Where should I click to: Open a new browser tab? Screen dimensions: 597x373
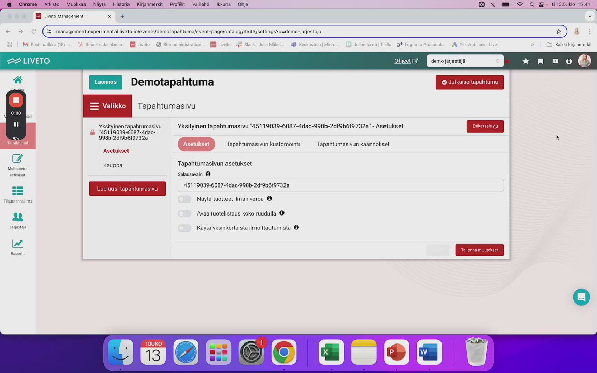(x=122, y=16)
